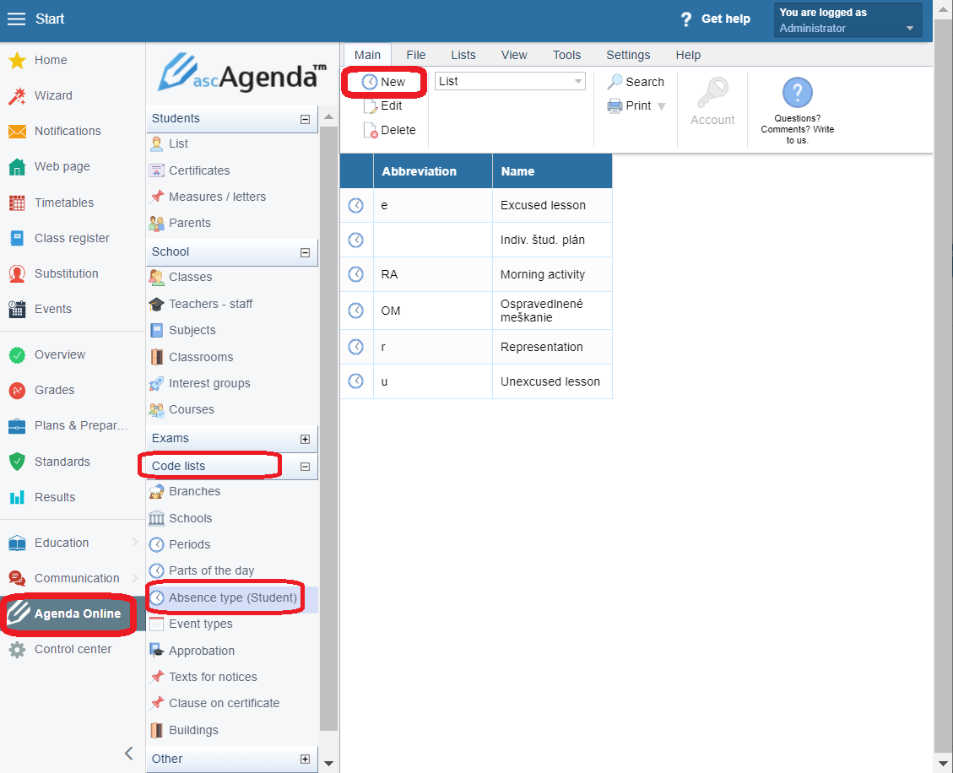Click the clock icon in Morning activity row
Viewport: 953px width, 773px height.
(x=356, y=274)
